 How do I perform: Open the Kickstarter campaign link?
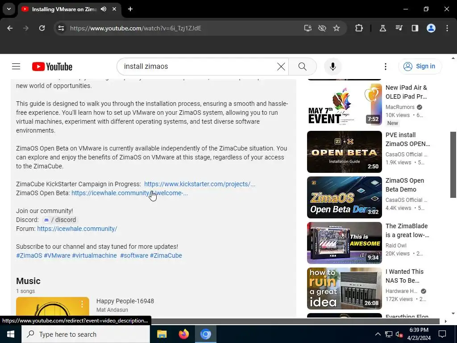point(199,184)
